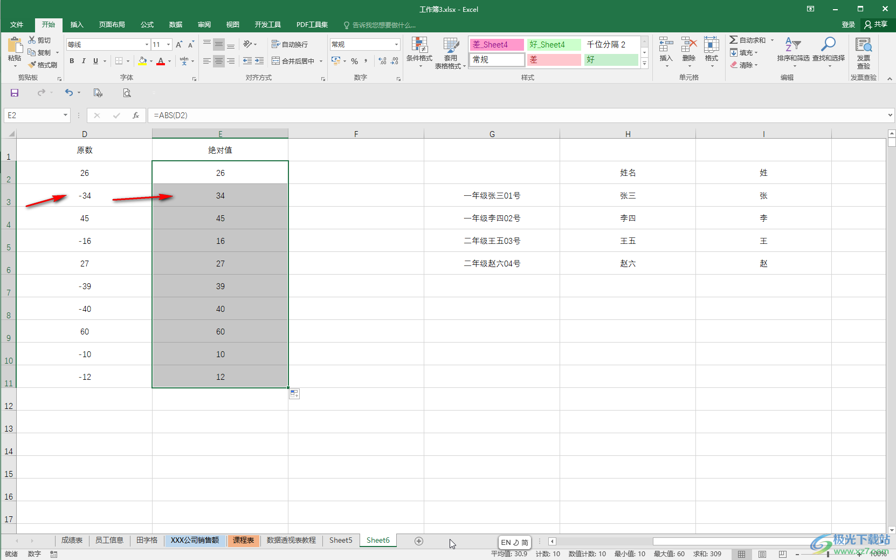Image resolution: width=896 pixels, height=560 pixels.
Task: Apply percent style format
Action: (354, 61)
